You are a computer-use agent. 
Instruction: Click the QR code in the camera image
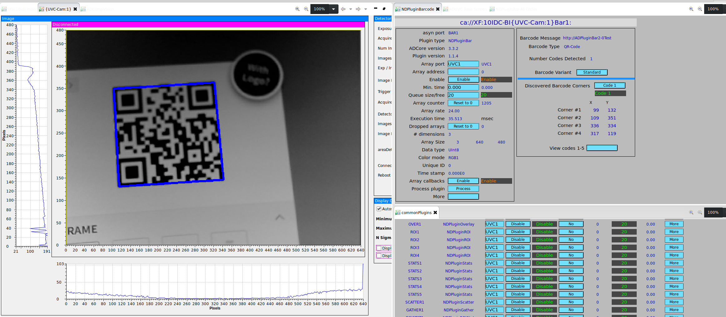pyautogui.click(x=169, y=135)
